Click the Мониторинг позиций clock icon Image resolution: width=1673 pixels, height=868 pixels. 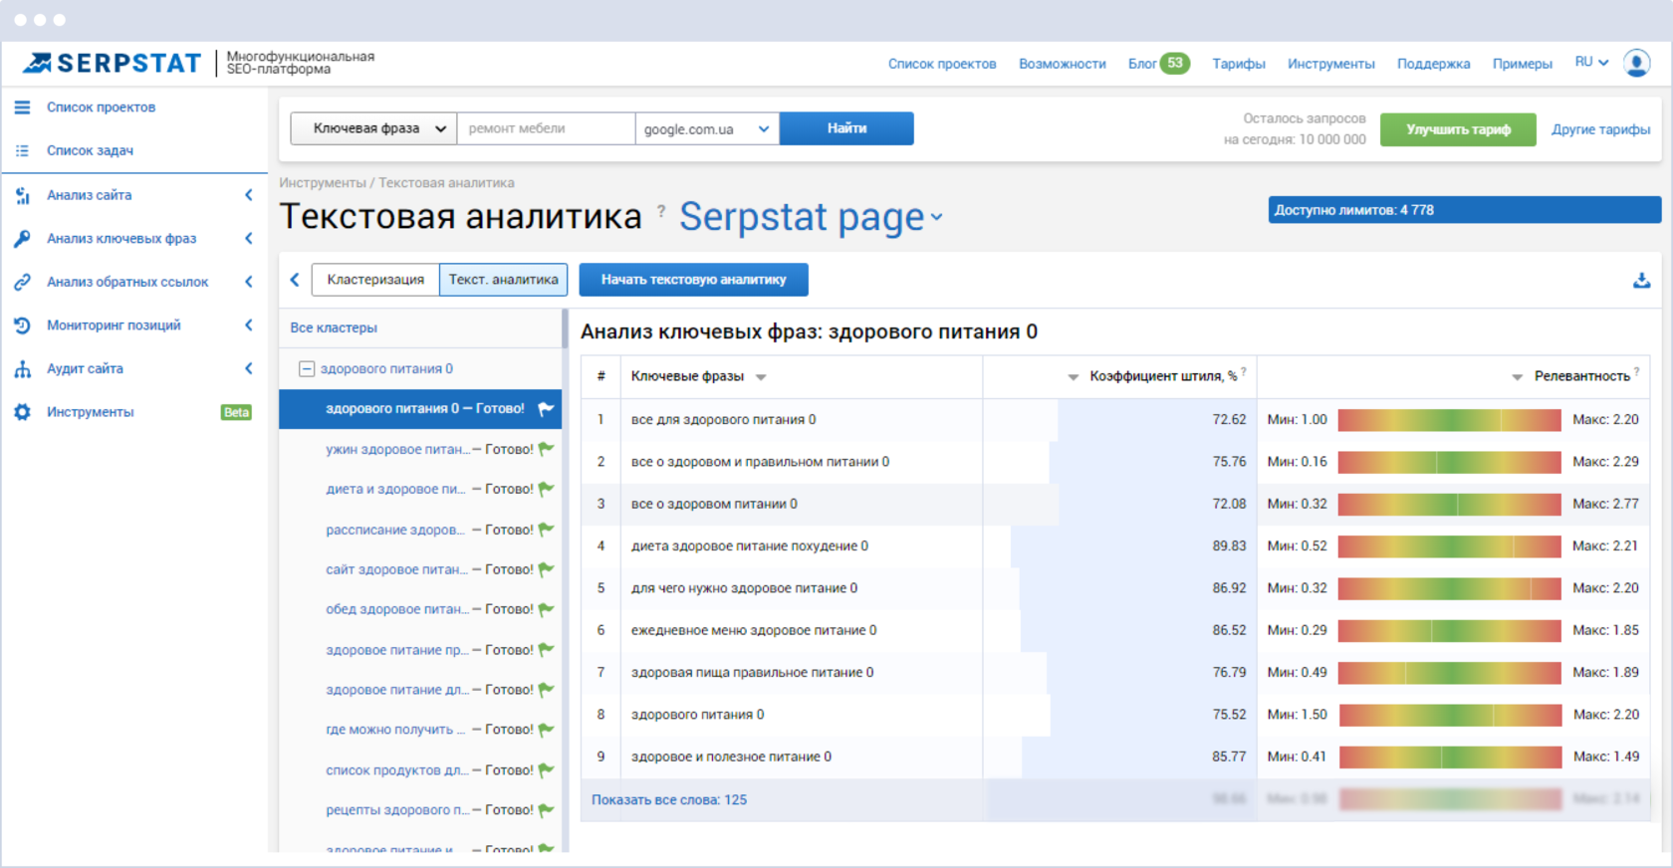(22, 325)
